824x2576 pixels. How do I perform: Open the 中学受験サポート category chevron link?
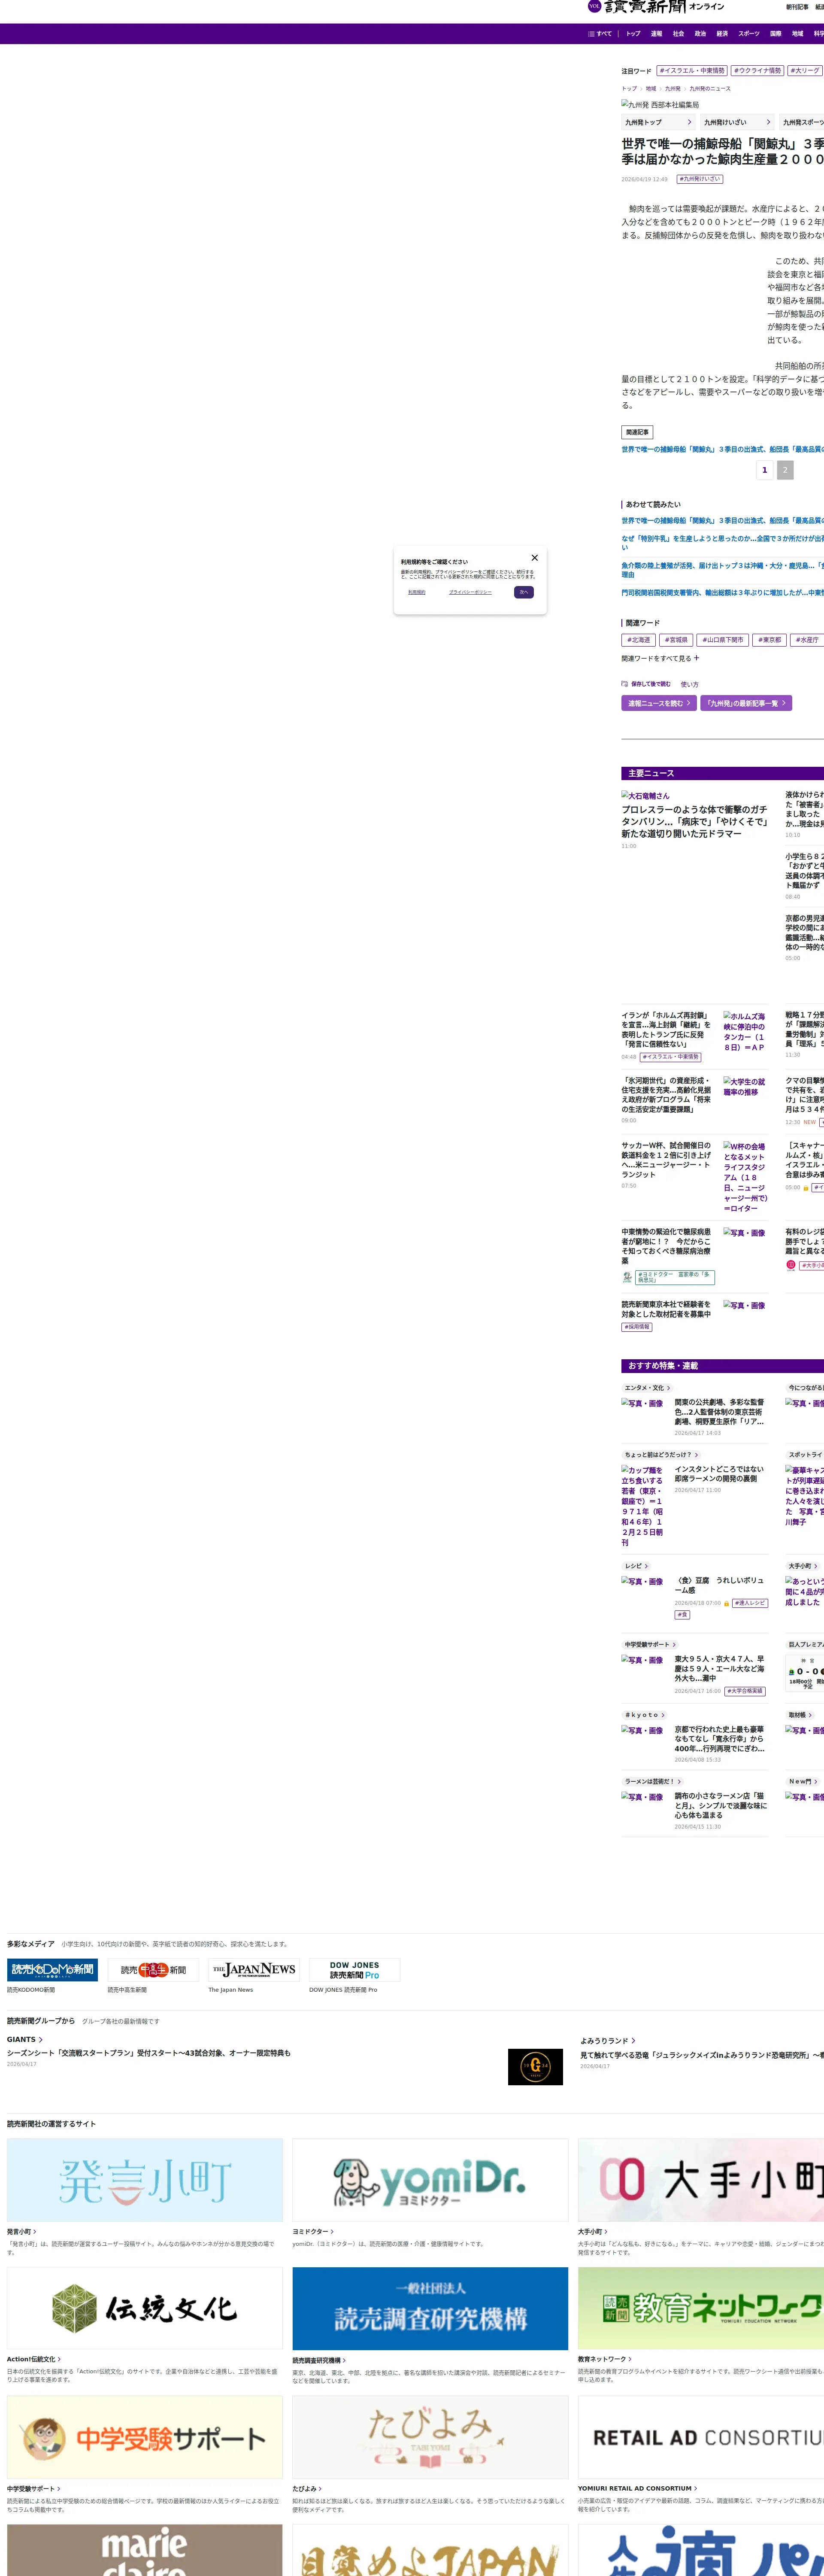(x=650, y=1645)
